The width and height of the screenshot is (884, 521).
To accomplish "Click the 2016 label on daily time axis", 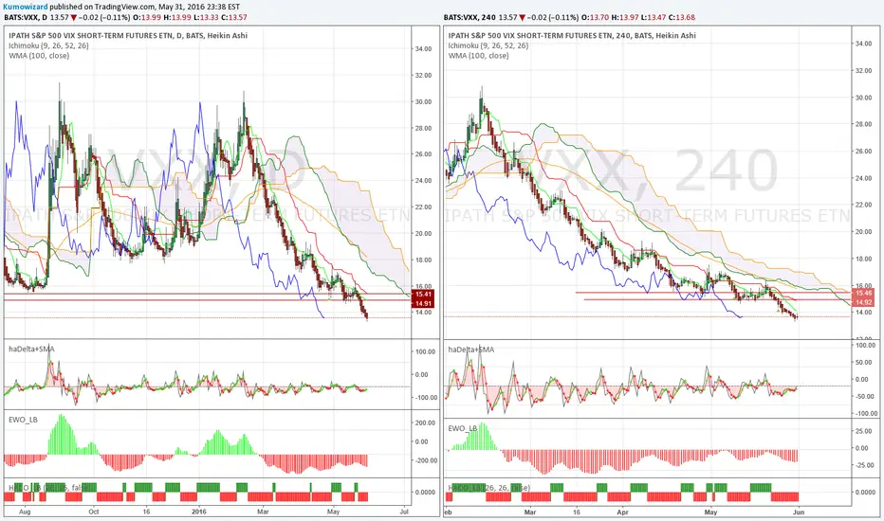I will (x=198, y=512).
